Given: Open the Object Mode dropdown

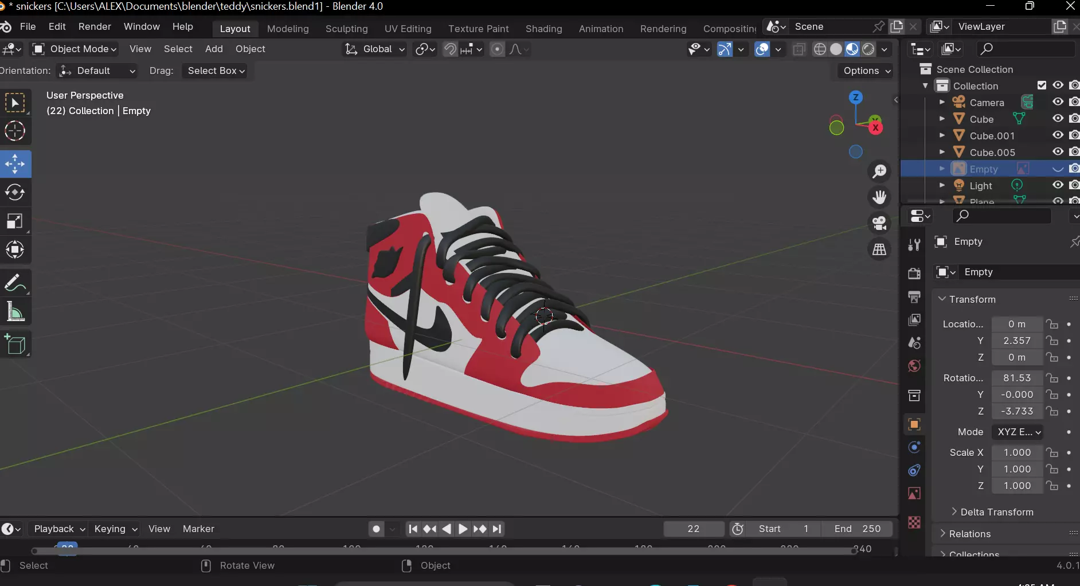Looking at the screenshot, I should (75, 49).
